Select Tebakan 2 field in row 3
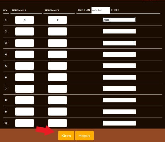The image size is (165, 142). [57, 43]
